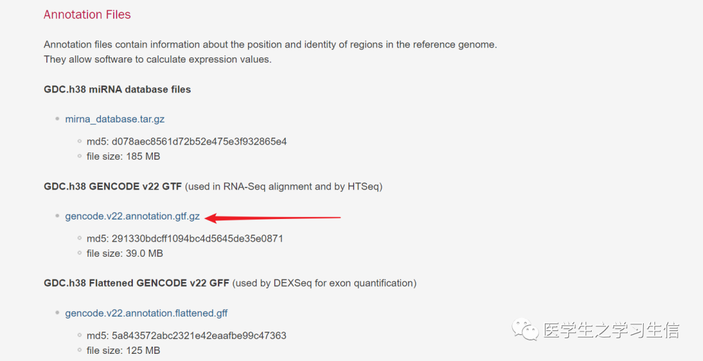Click the GDC.h38 GENCODE v22 GTF heading
The height and width of the screenshot is (361, 703).
point(113,186)
